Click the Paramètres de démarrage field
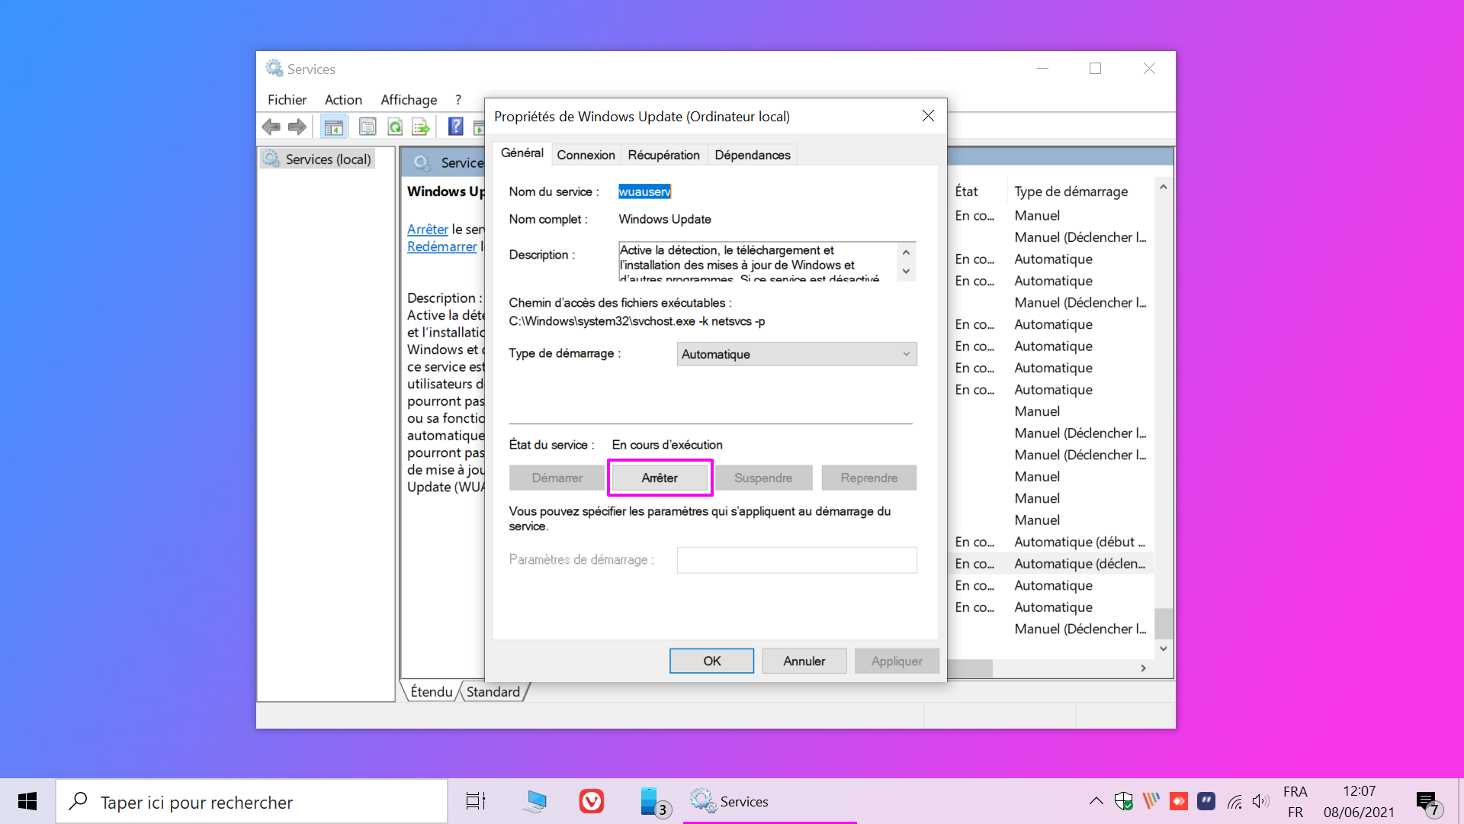 point(796,560)
